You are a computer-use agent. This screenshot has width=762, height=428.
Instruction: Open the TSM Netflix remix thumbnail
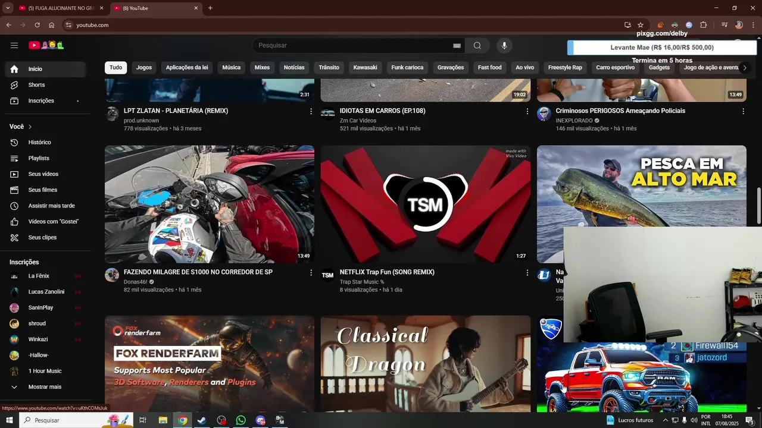click(426, 204)
